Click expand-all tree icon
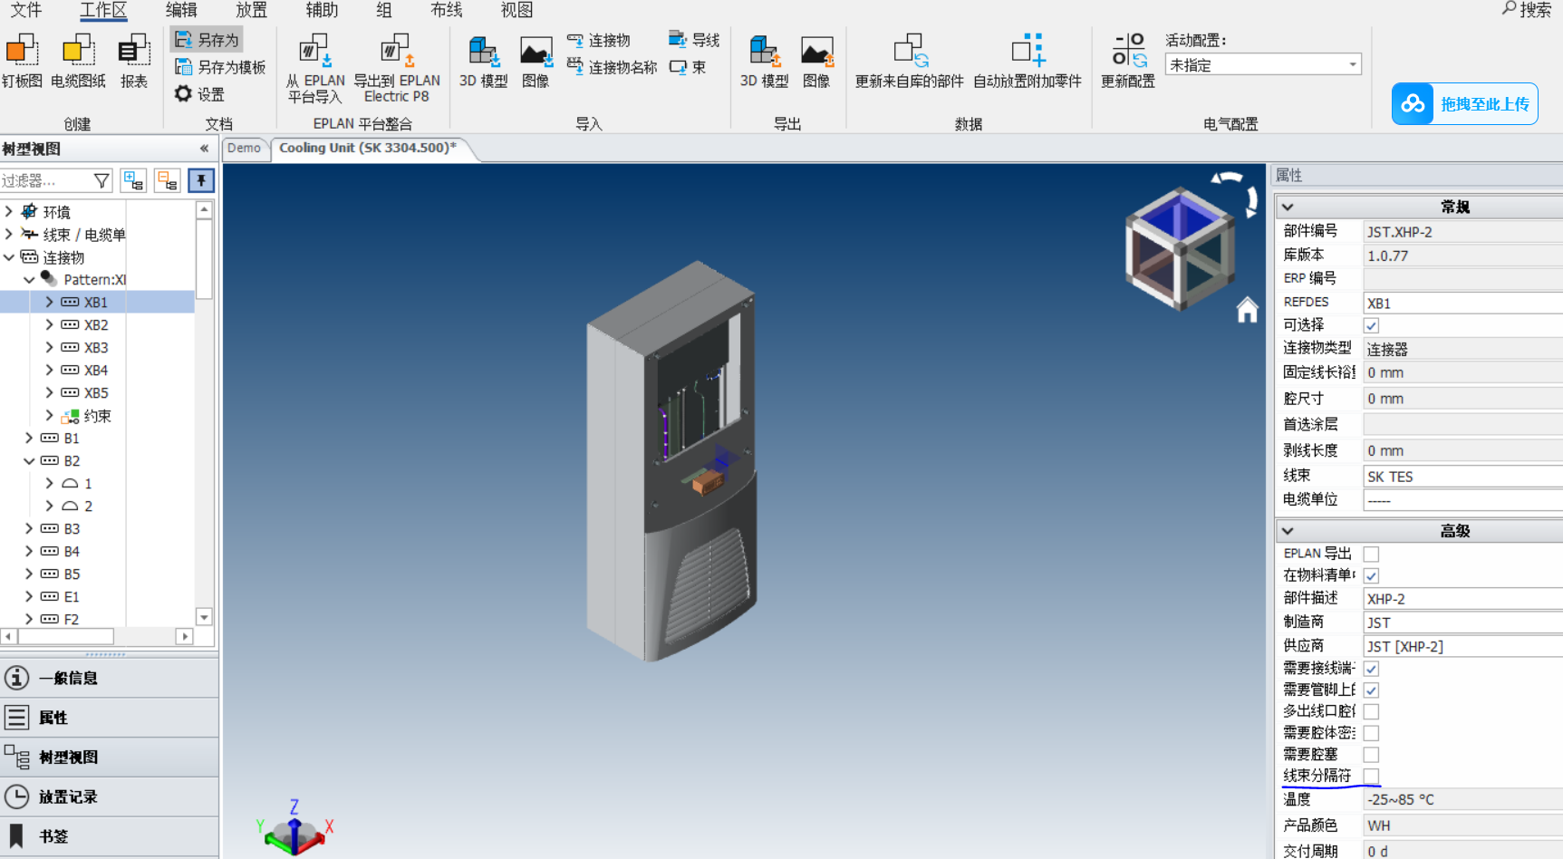Image resolution: width=1563 pixels, height=859 pixels. 134,181
